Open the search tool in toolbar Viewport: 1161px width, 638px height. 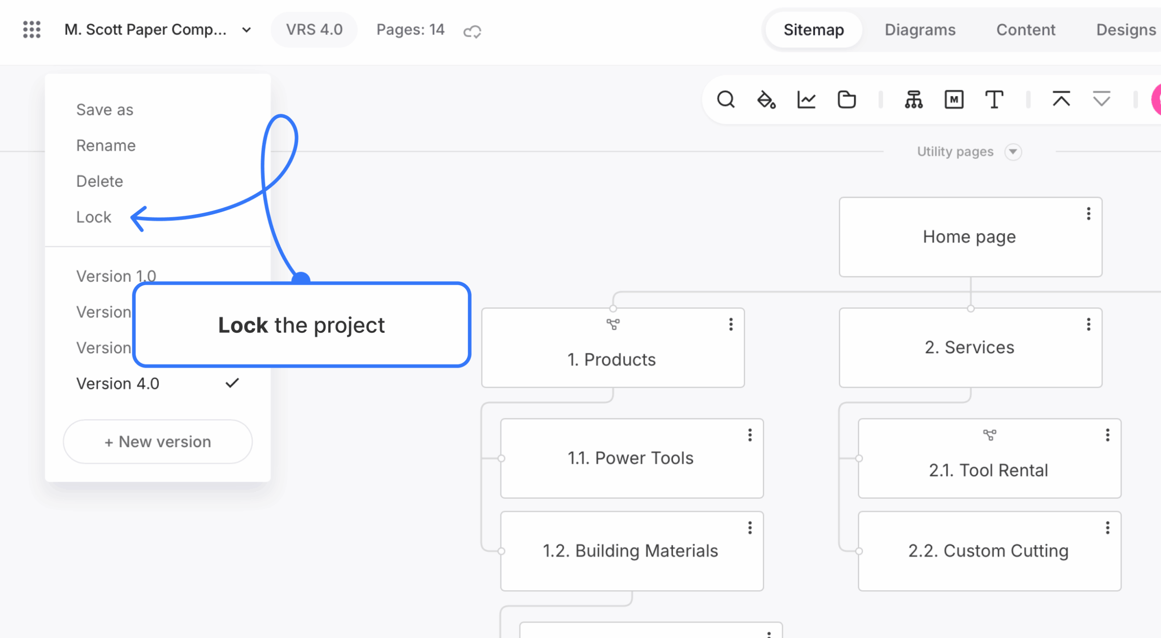(726, 99)
